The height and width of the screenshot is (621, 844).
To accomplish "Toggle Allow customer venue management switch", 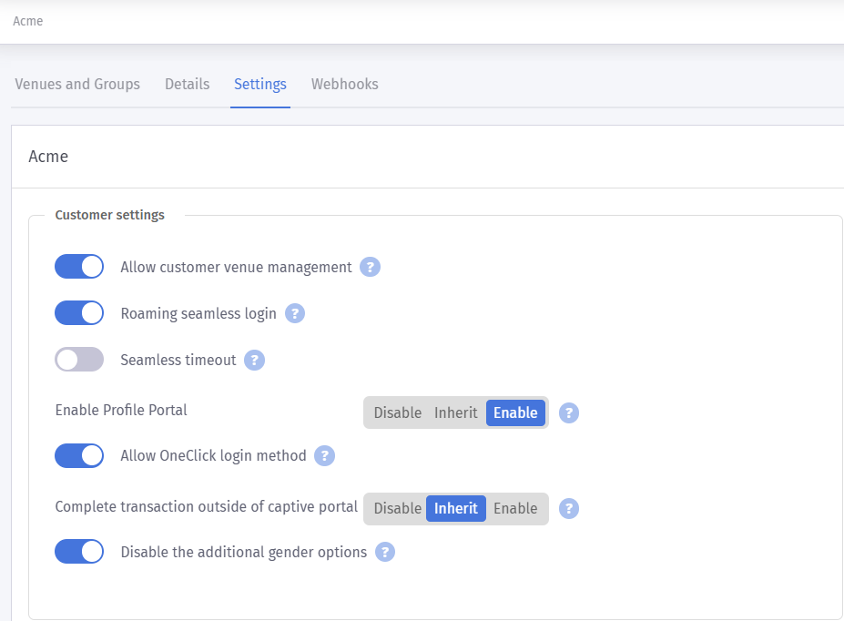I will coord(79,267).
